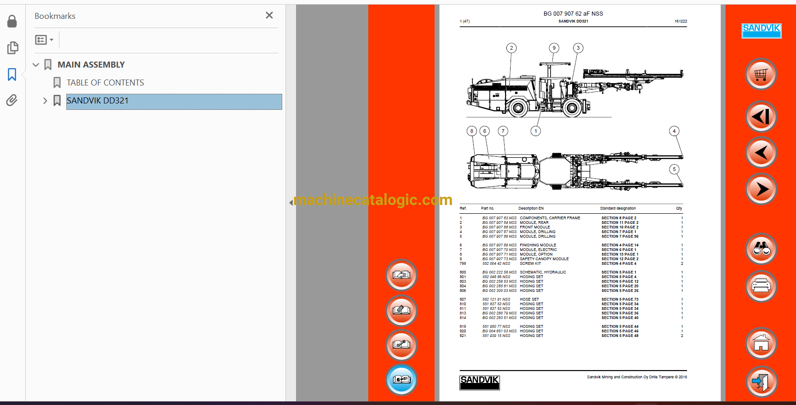Go to next page with right arrow button
Screen dimensions: 796x405
tap(761, 189)
